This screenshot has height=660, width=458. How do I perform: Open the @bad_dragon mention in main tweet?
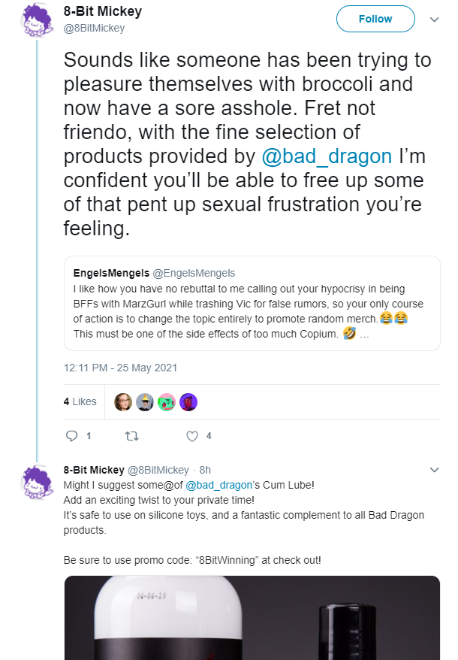tap(327, 156)
